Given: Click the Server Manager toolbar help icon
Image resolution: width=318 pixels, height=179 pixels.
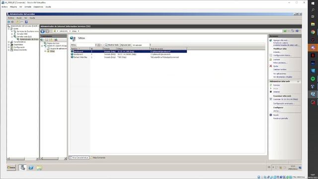Looking at the screenshot, I should (x=26, y=22).
